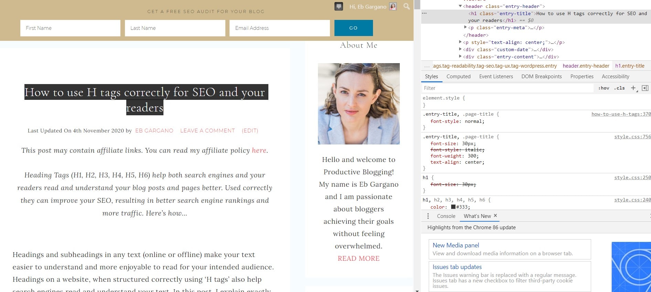The height and width of the screenshot is (292, 651).
Task: Open the New Media panel link
Action: (456, 245)
